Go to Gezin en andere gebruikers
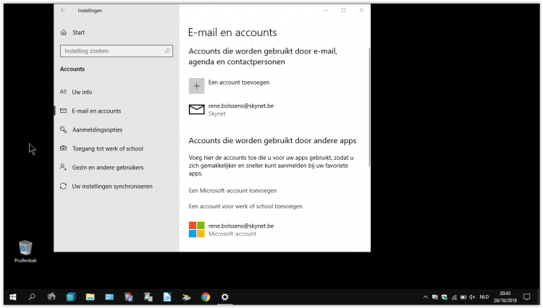The width and height of the screenshot is (543, 308). click(107, 168)
